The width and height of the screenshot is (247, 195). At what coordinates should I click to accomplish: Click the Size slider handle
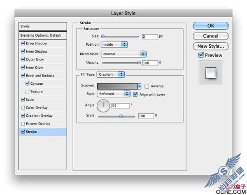[x=103, y=36]
